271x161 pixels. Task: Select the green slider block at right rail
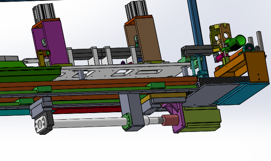click(x=158, y=85)
